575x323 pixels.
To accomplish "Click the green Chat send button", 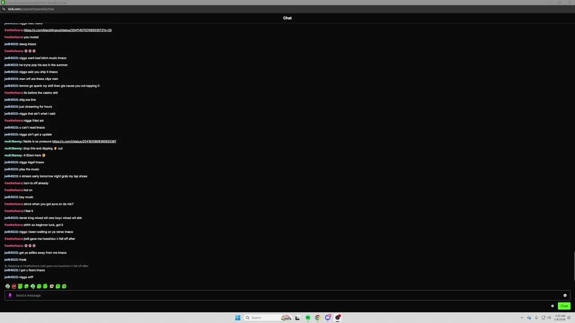I will pyautogui.click(x=564, y=306).
